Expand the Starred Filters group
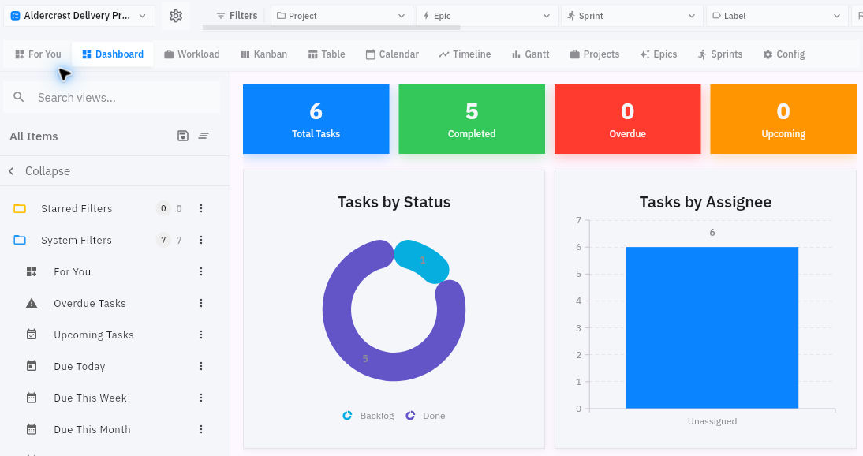Screen dimensions: 863x456 point(77,208)
